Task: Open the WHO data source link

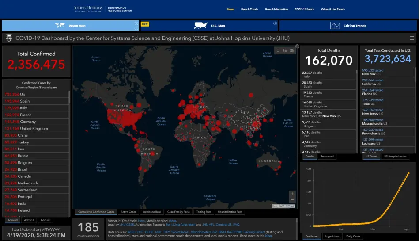Action: (131, 232)
